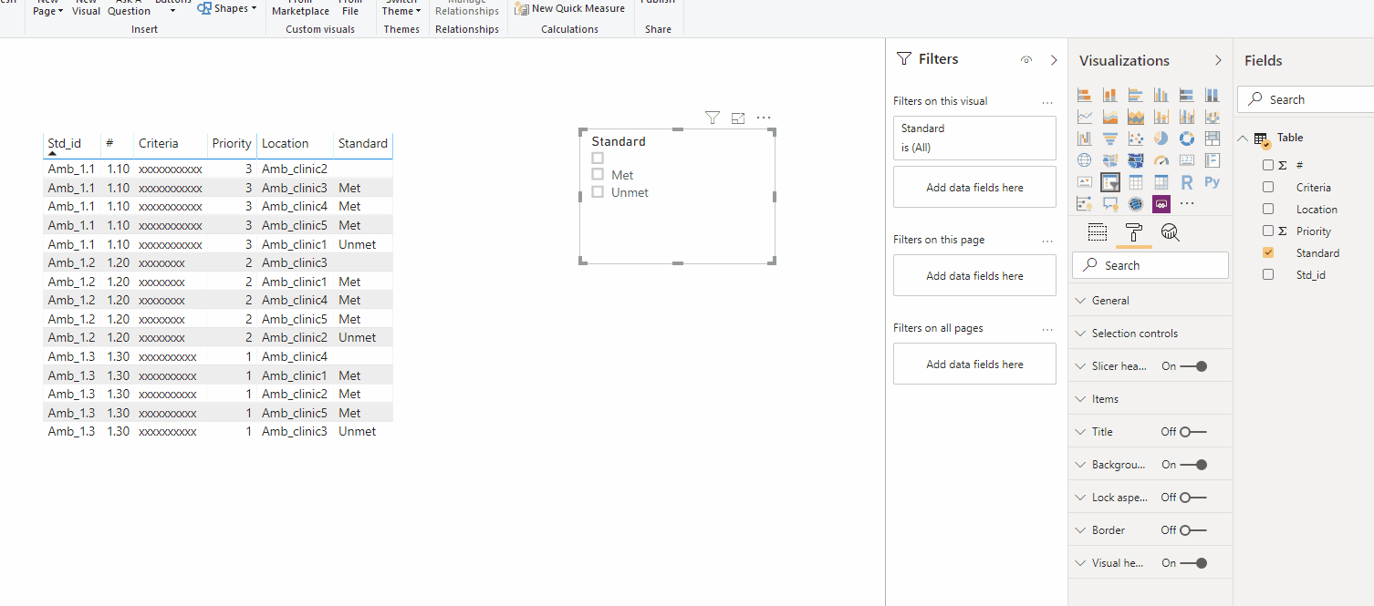Open focus mode on the slicer
Image resolution: width=1374 pixels, height=606 pixels.
pos(738,118)
